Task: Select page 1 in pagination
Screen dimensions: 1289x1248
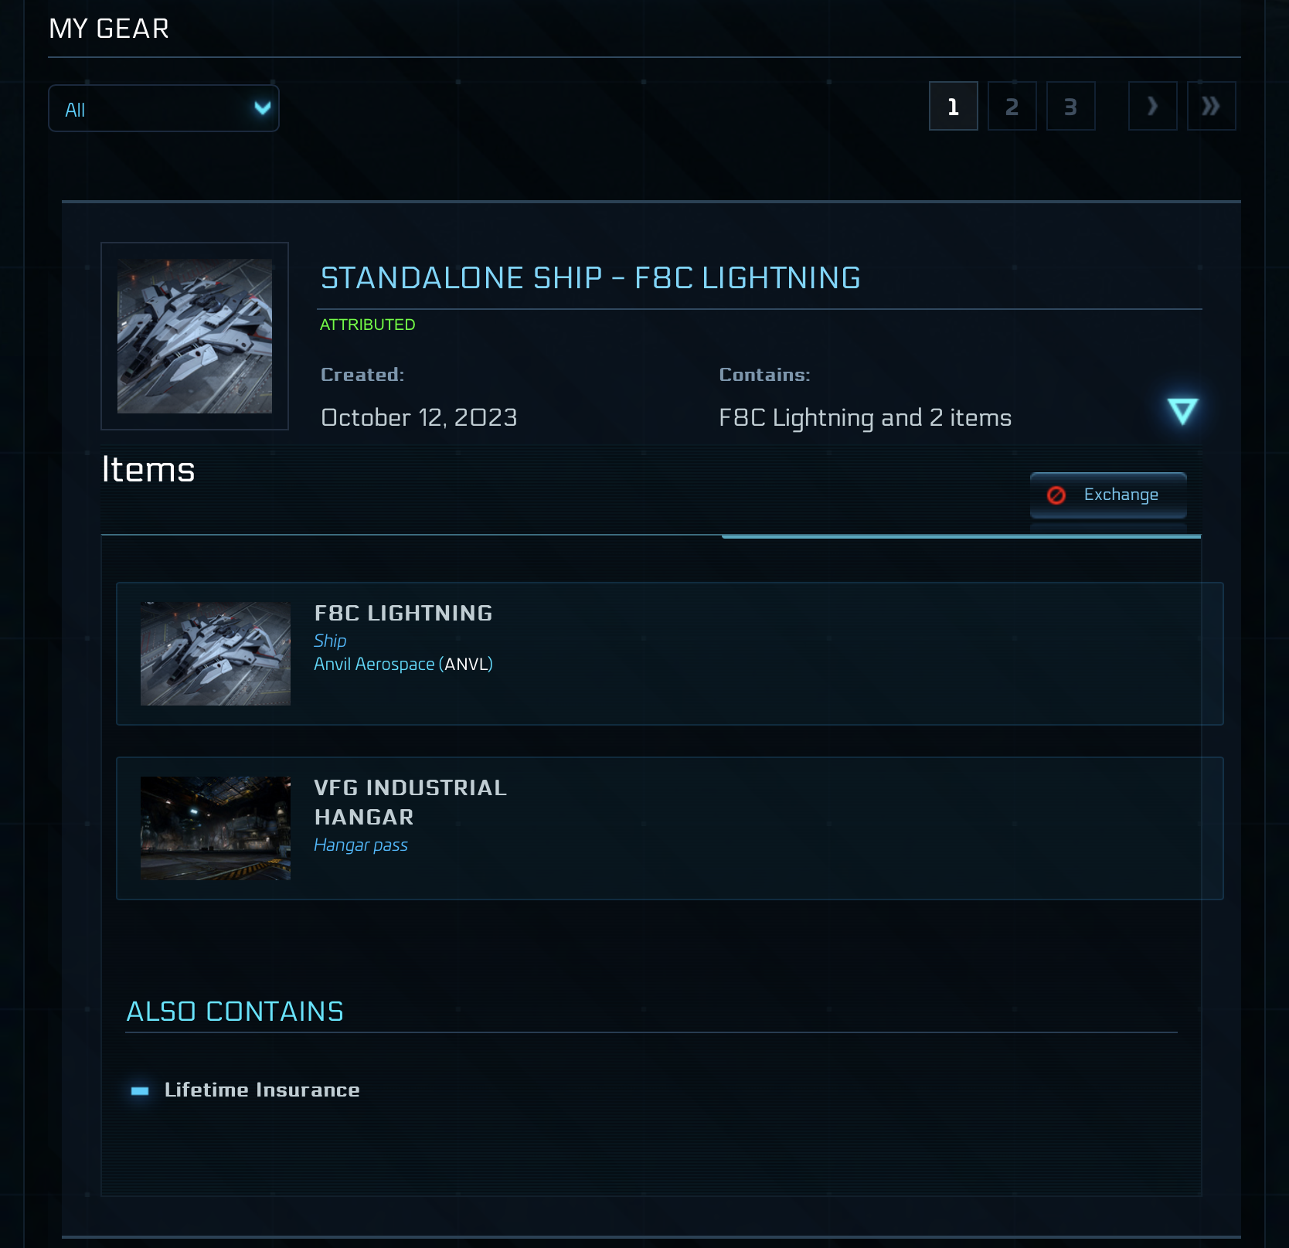Action: coord(953,106)
